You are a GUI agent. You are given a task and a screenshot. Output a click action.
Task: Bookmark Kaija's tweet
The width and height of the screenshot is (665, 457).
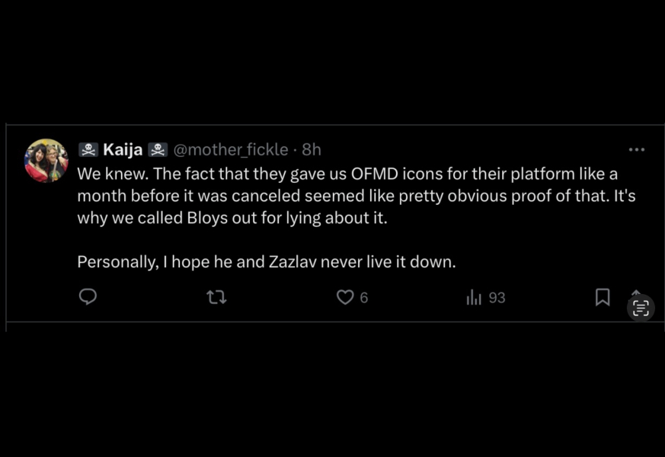tap(603, 297)
